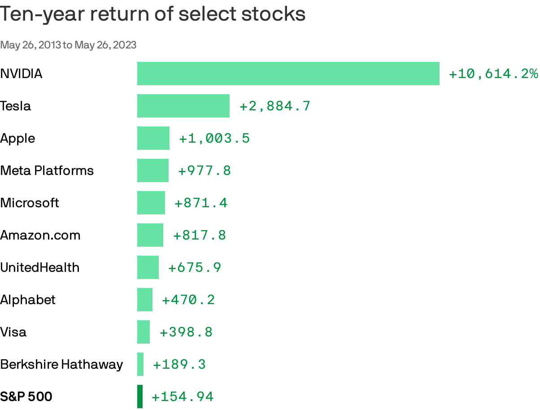The image size is (540, 410).
Task: Click the Alphabet label
Action: [x=28, y=300]
